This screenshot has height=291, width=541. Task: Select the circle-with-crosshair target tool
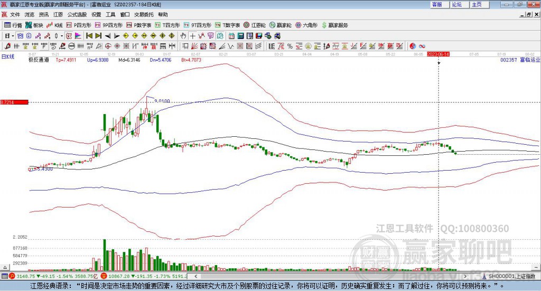[108, 46]
